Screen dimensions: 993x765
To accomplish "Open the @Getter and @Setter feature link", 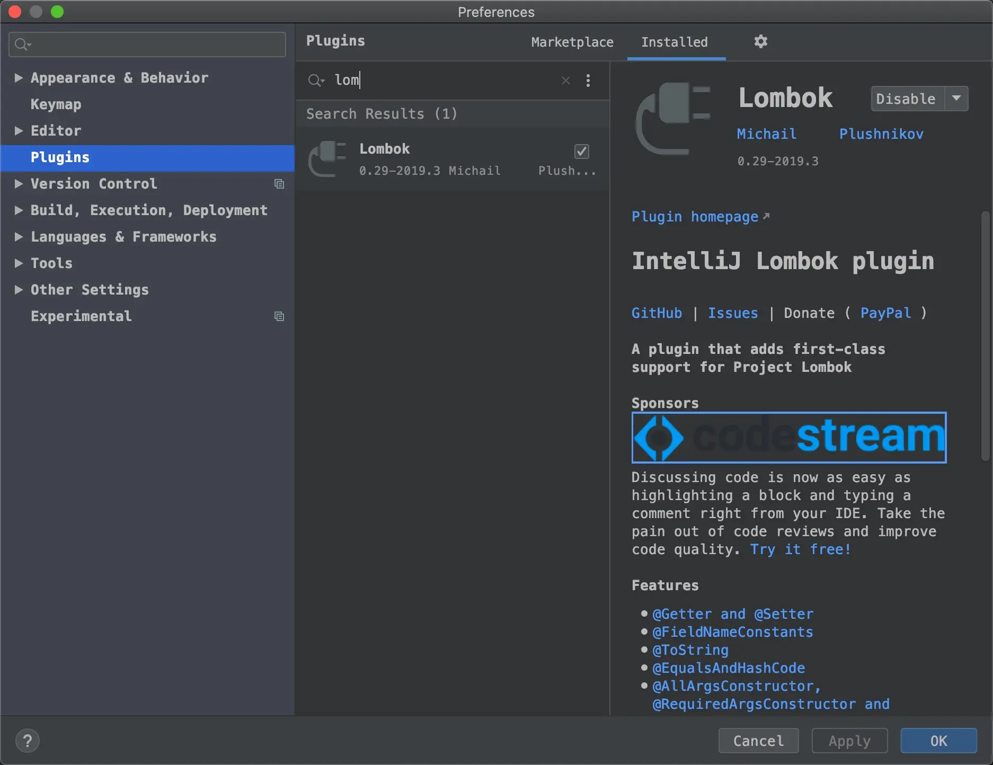I will (733, 614).
